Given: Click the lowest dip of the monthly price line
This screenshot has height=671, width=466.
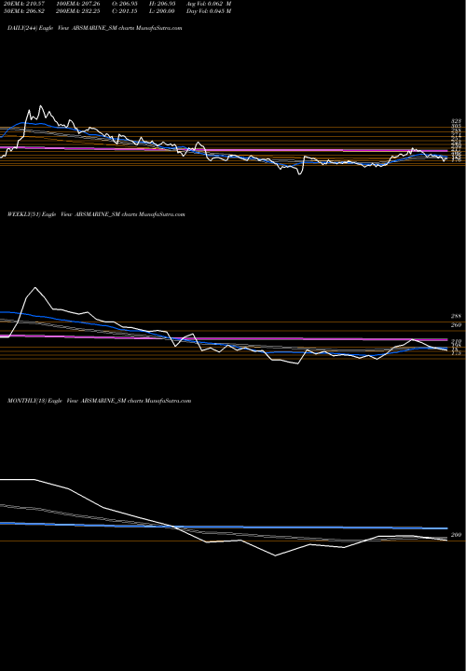Looking at the screenshot, I should click(275, 555).
